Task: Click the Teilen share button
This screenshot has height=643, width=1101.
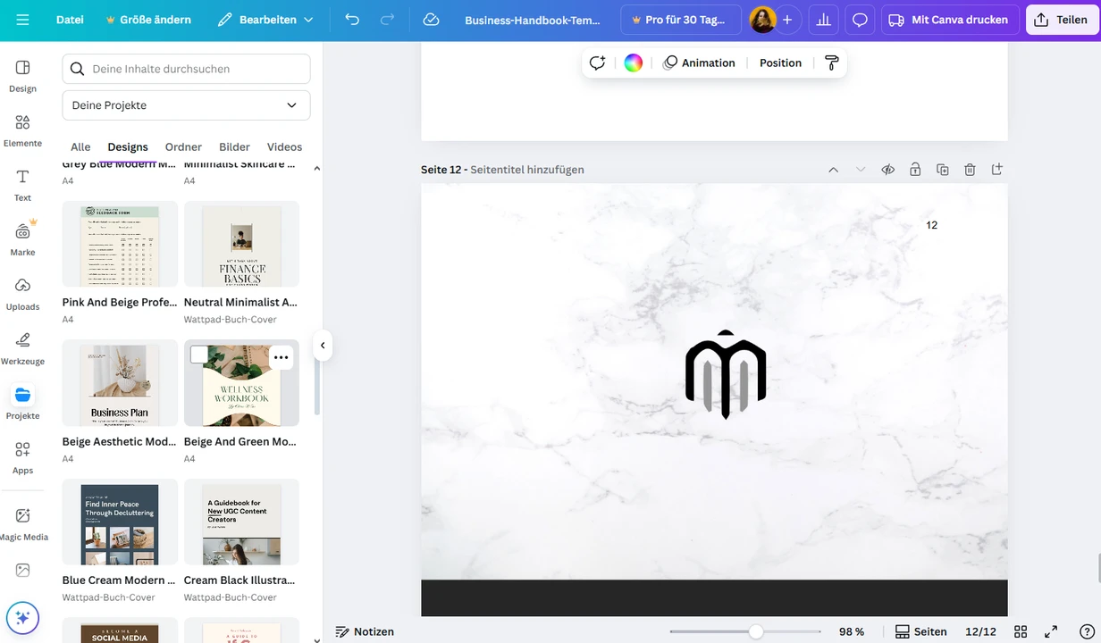Action: 1061,20
